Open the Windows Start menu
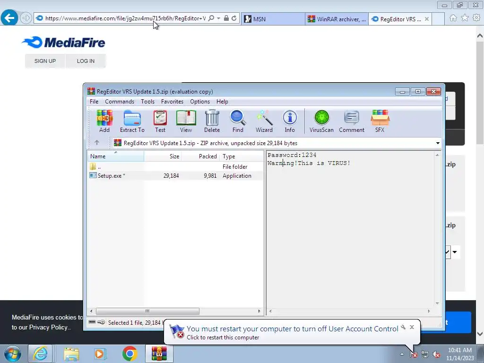This screenshot has width=484, height=363. pyautogui.click(x=12, y=354)
